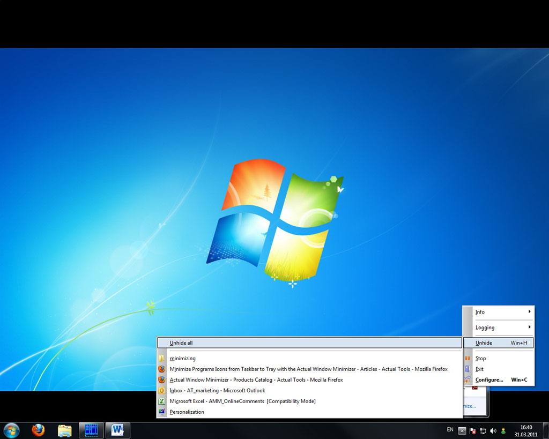549x439 pixels.
Task: Click the Action Center flag icon
Action: [x=473, y=430]
